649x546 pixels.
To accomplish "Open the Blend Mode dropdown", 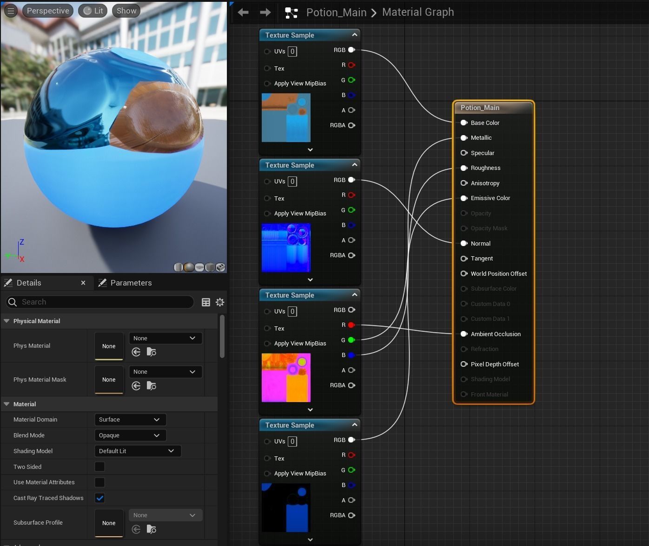I will pos(130,435).
